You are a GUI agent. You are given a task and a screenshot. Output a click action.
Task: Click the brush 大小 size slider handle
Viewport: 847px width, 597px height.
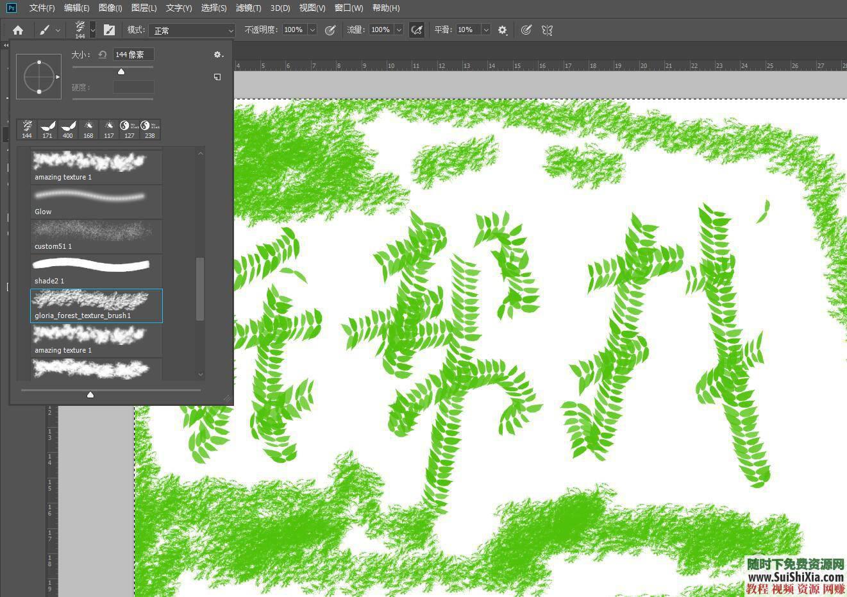(121, 71)
